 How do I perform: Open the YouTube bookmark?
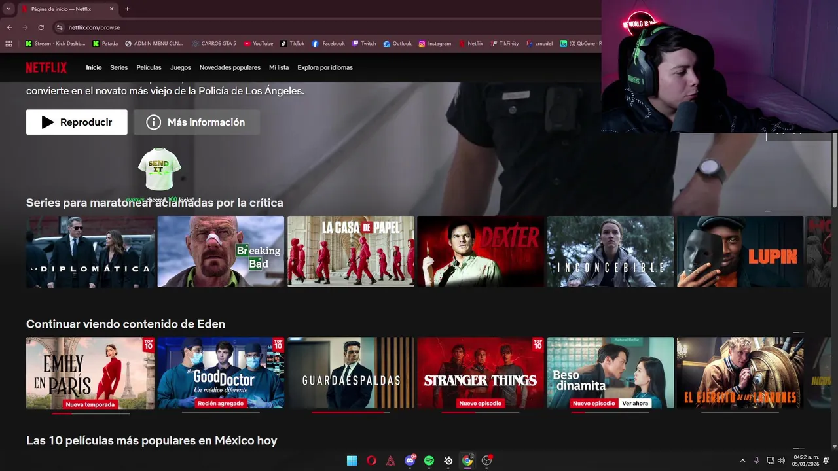click(x=259, y=44)
